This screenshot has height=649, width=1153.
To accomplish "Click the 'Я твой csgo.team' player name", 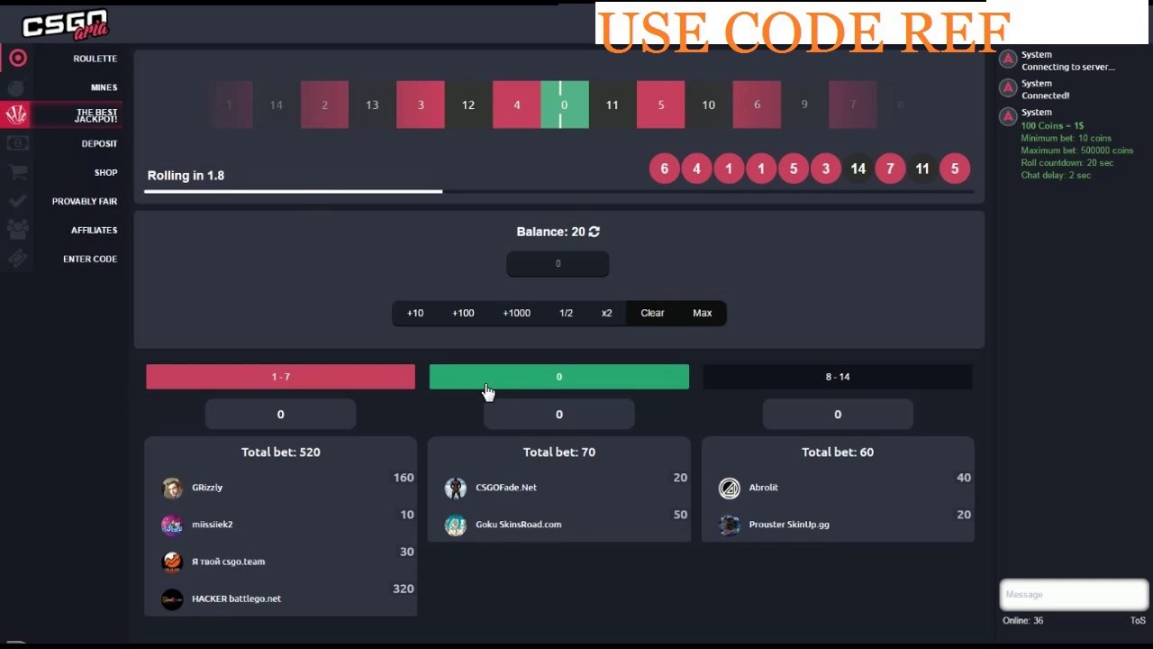I will pos(229,562).
